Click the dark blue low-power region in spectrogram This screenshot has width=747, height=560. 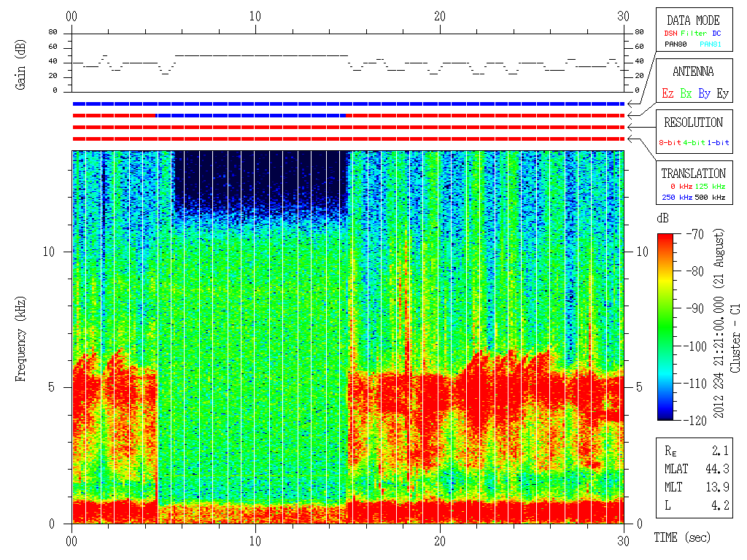point(259,175)
